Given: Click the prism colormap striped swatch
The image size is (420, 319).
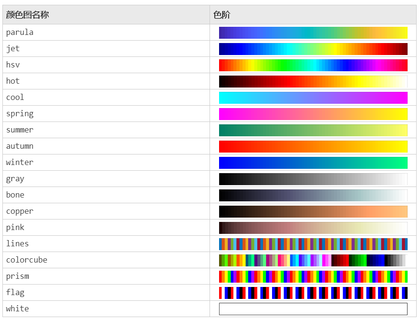Looking at the screenshot, I should [x=313, y=276].
